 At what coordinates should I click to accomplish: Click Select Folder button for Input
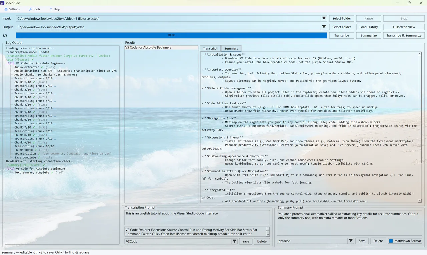click(342, 18)
